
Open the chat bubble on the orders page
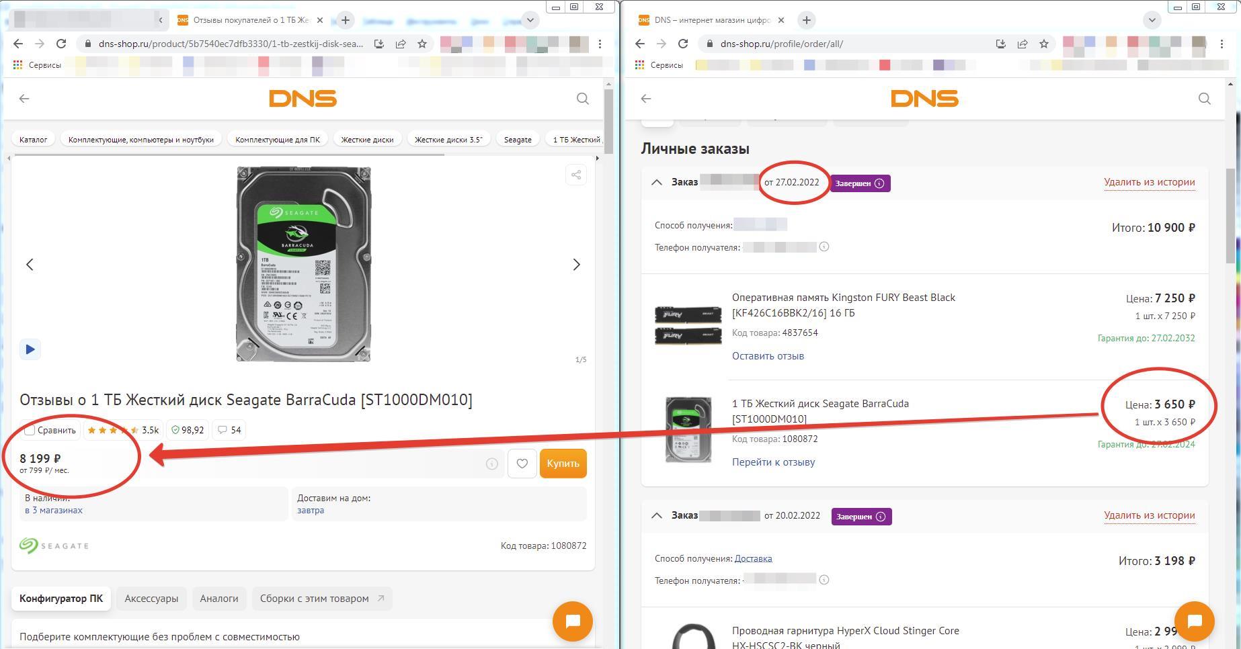click(1195, 621)
